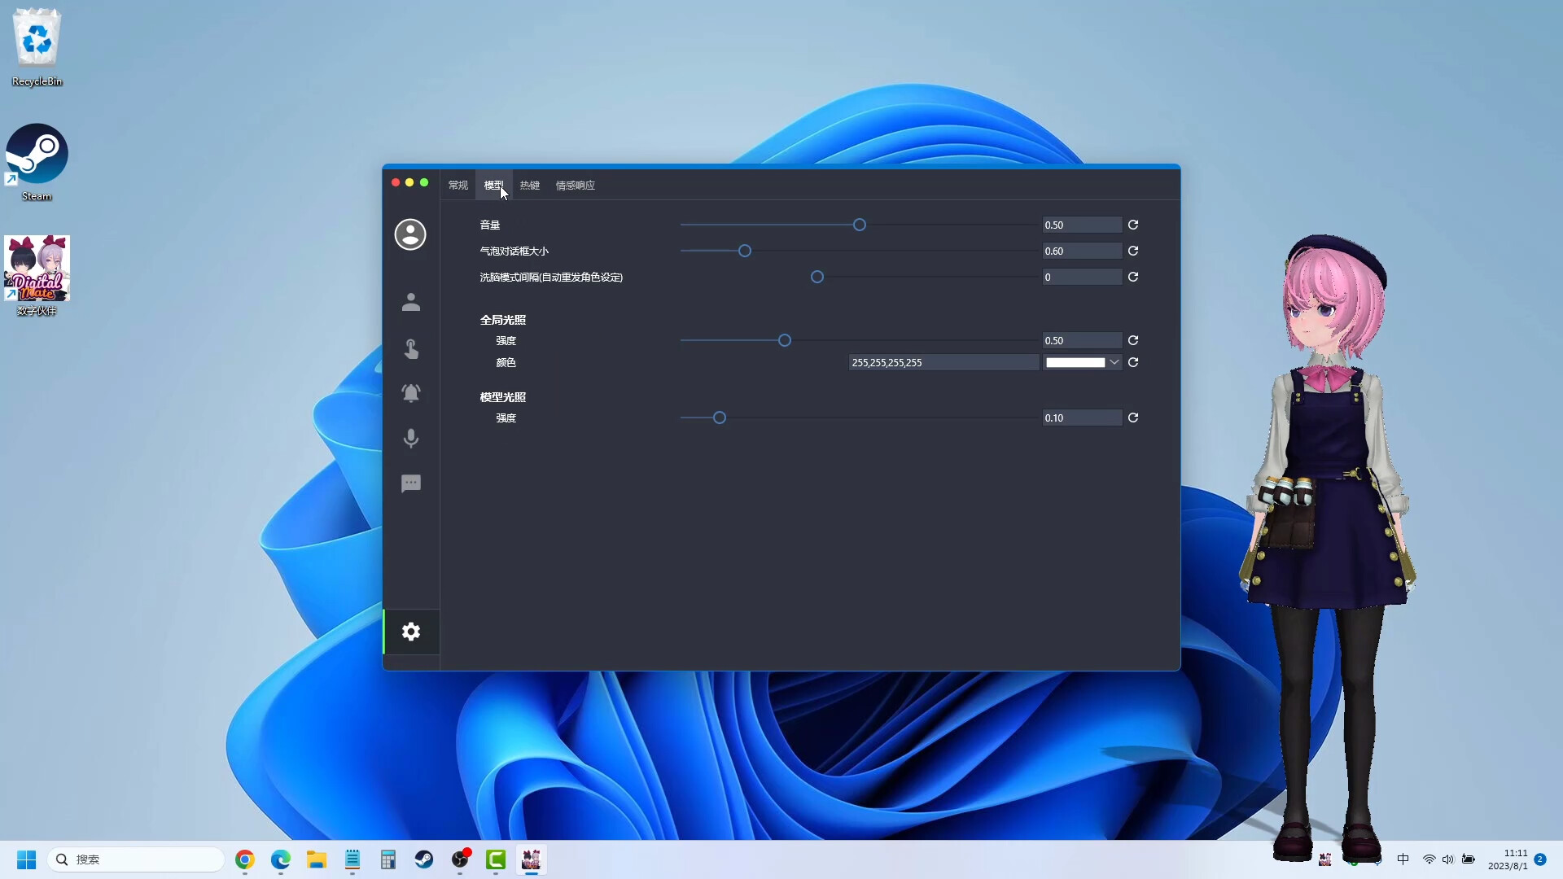The image size is (1563, 879).
Task: Open touch interaction settings via hand icon
Action: 411,349
